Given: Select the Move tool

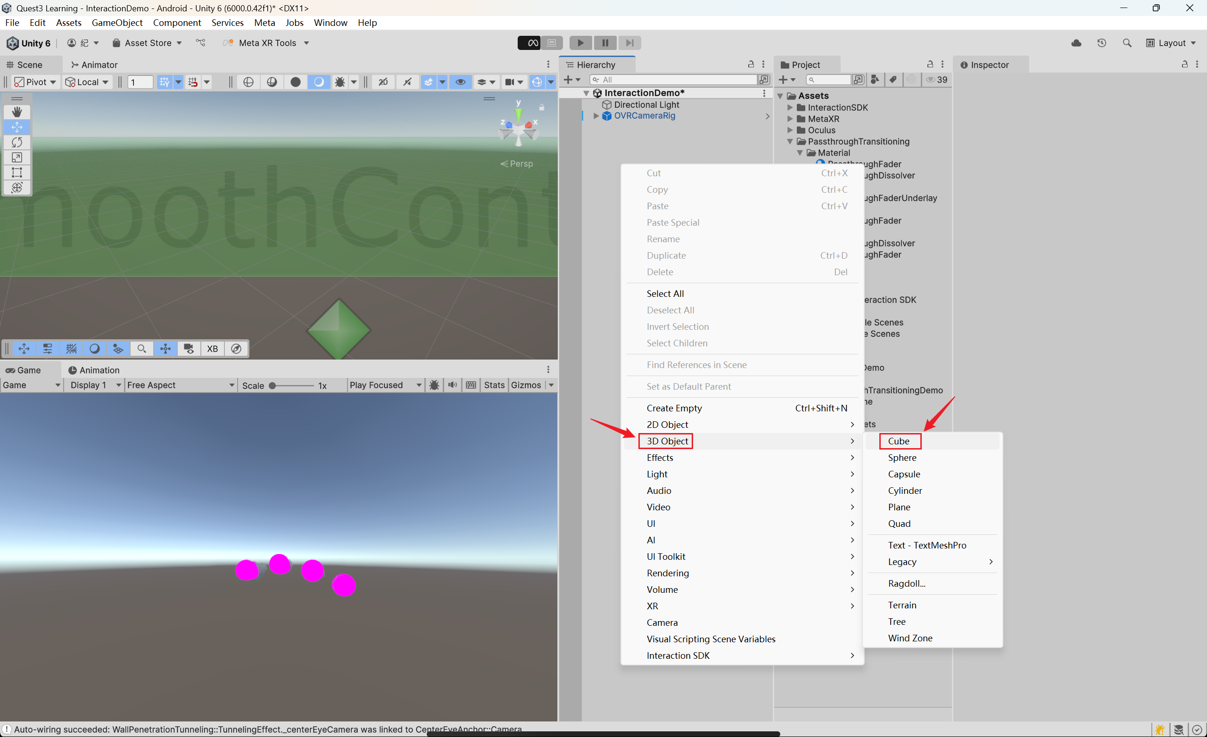Looking at the screenshot, I should (17, 127).
